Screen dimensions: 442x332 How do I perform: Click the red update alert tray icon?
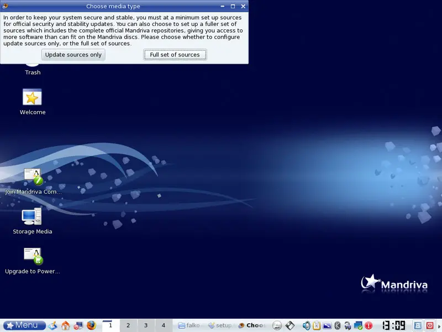[369, 325]
